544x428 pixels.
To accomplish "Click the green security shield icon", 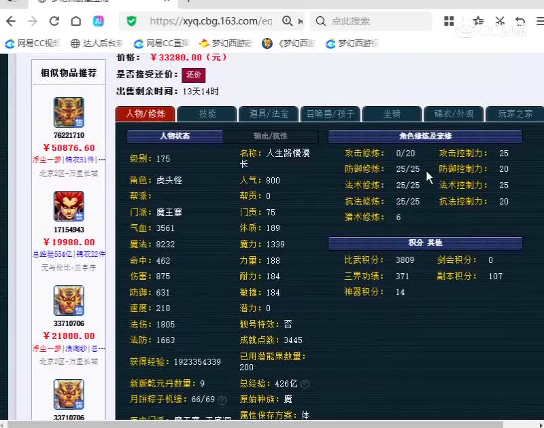I will [x=131, y=21].
